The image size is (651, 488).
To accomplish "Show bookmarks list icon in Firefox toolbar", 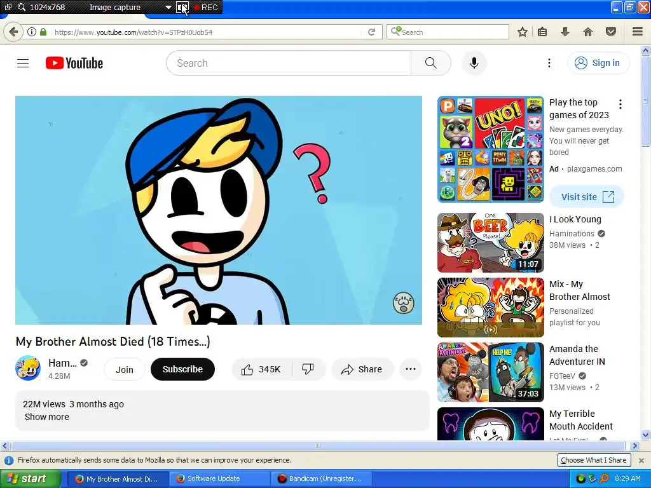I will [x=542, y=32].
